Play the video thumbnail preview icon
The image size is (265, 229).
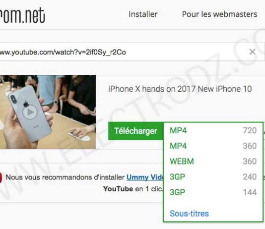tap(30, 112)
